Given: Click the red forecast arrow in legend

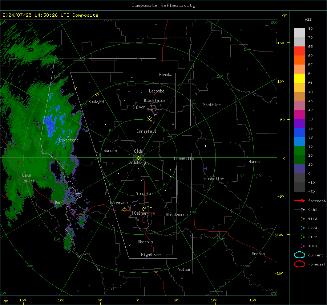Looking at the screenshot, I should coord(299,201).
